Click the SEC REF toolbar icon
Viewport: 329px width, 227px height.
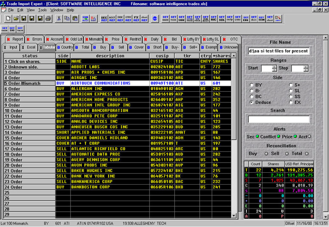click(x=104, y=19)
